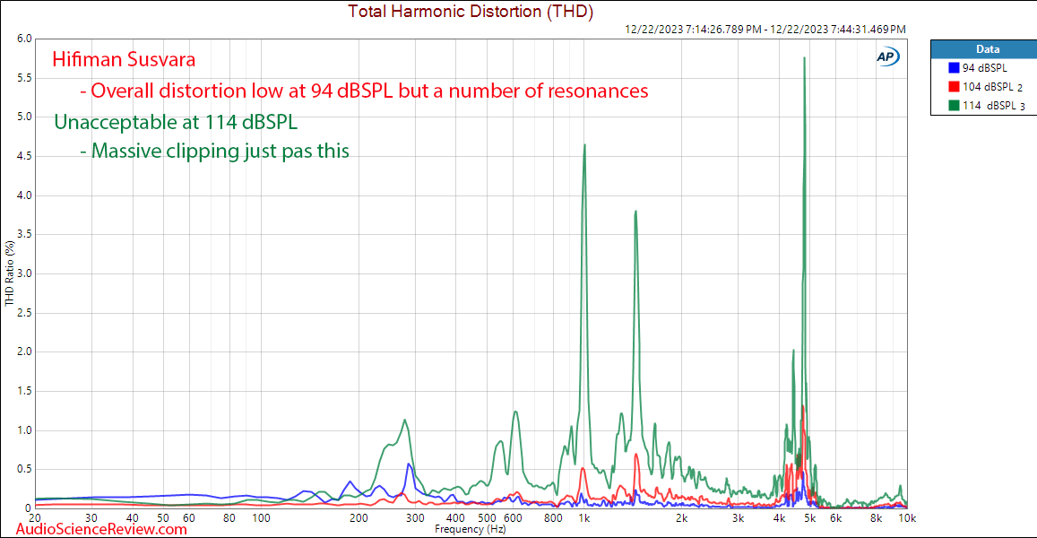Click the "3k" frequency axis tick
The width and height of the screenshot is (1037, 538).
(x=738, y=518)
